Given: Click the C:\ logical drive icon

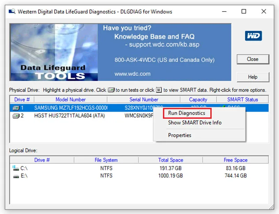Looking at the screenshot, I should tap(16, 168).
